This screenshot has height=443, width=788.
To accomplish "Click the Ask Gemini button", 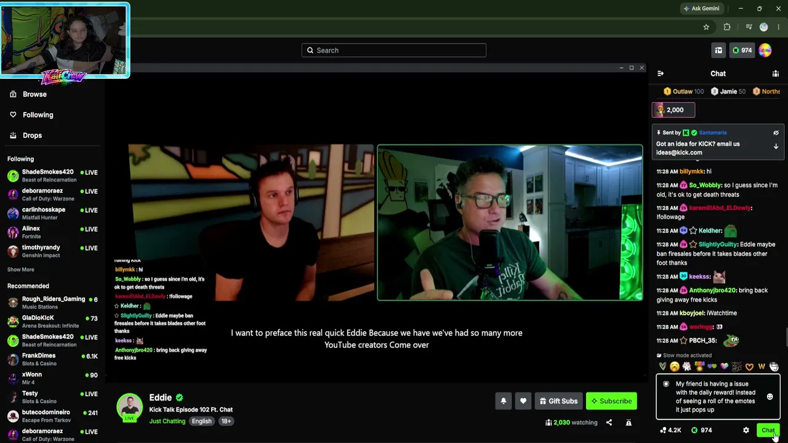I will click(701, 9).
